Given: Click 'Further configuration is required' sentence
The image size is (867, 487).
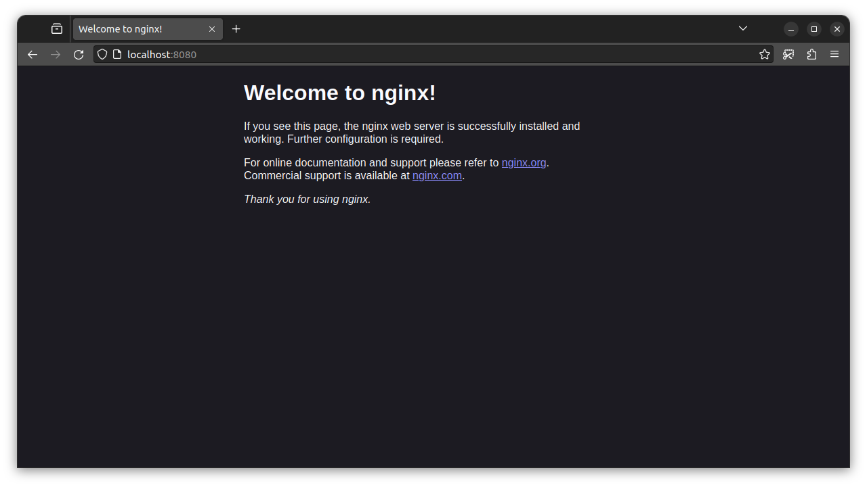Looking at the screenshot, I should pos(365,139).
